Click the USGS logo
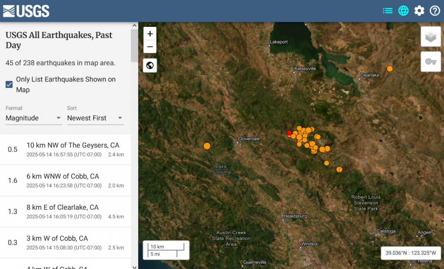Viewport: 444px width, 269px height. click(26, 11)
